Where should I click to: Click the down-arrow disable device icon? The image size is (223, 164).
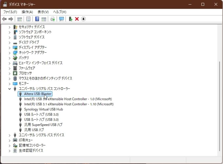click(84, 19)
